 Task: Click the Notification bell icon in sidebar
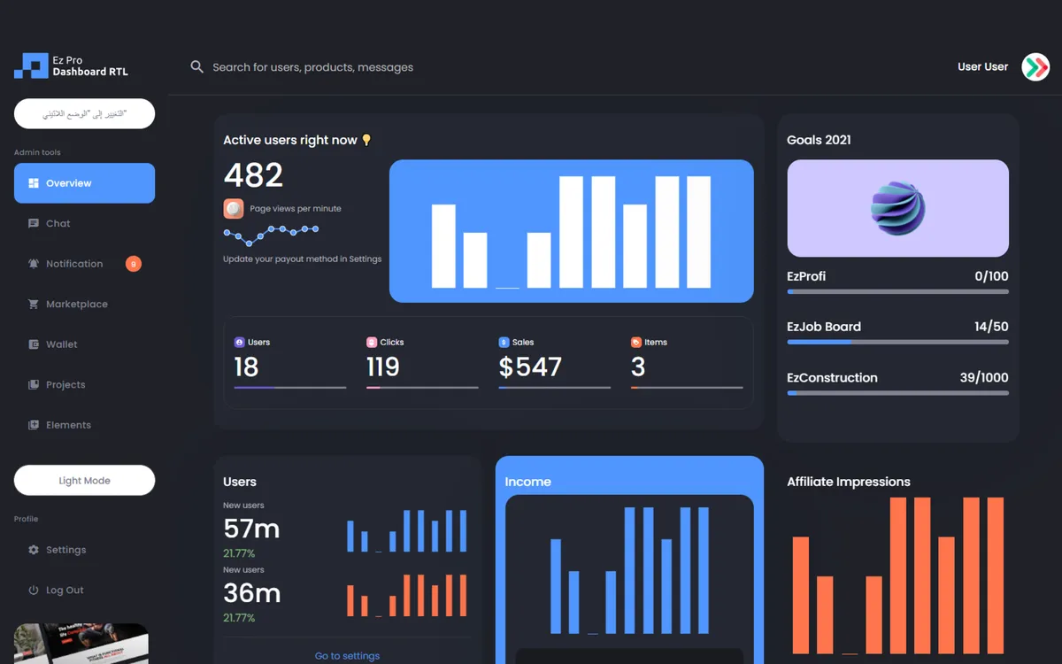(34, 264)
